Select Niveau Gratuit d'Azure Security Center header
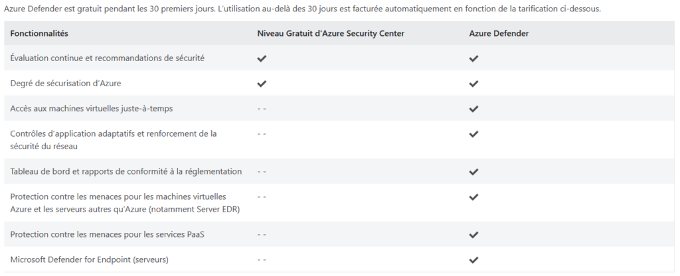This screenshot has height=276, width=680. (331, 33)
